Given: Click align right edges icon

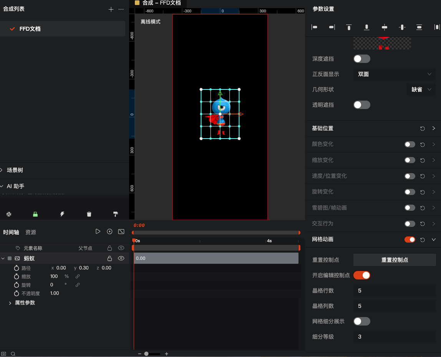Looking at the screenshot, I should coord(332,27).
